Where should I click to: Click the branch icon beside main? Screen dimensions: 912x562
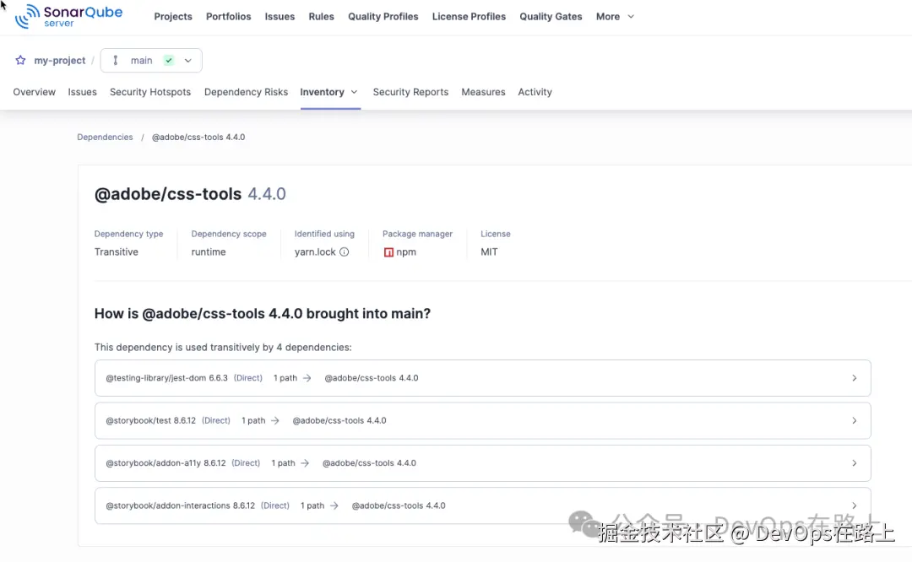pos(115,61)
